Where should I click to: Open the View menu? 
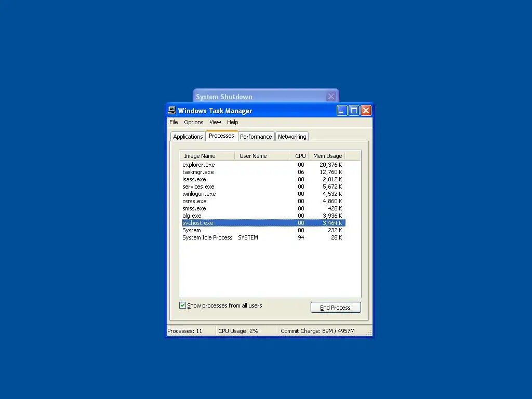click(215, 122)
